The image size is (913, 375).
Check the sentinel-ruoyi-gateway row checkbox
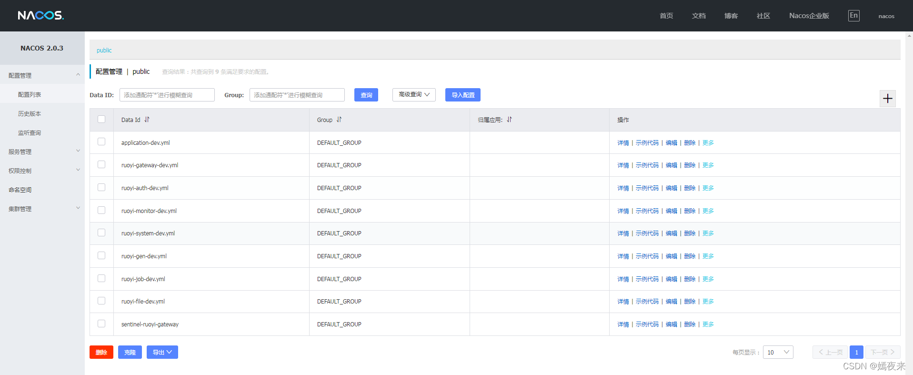(x=101, y=324)
